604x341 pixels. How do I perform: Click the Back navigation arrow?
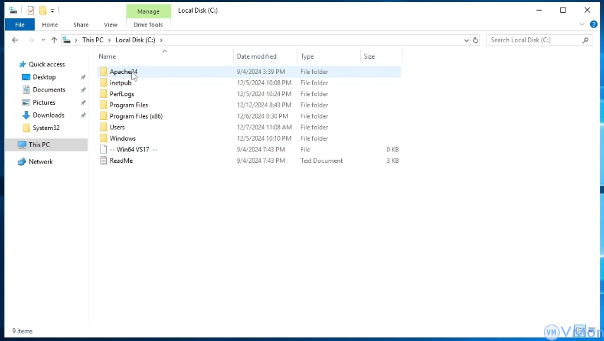click(15, 40)
